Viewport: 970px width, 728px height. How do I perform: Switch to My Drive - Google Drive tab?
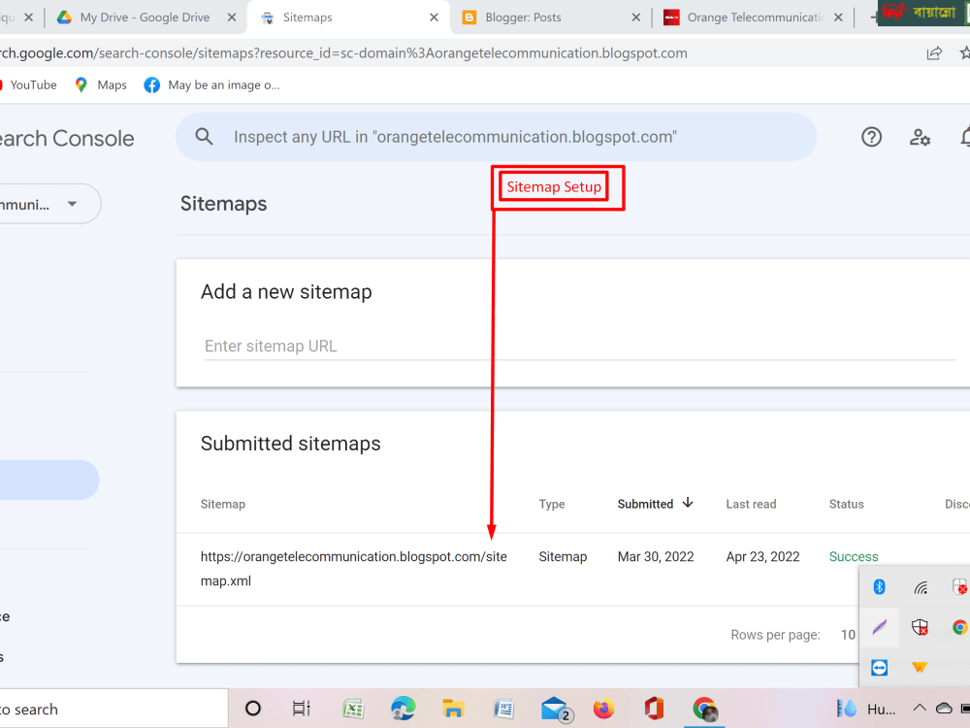(x=145, y=17)
